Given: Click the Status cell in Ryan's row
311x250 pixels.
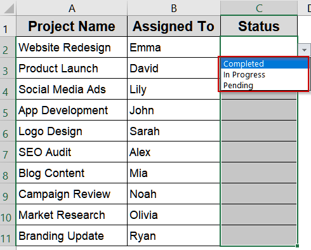Looking at the screenshot, I should (x=259, y=235).
